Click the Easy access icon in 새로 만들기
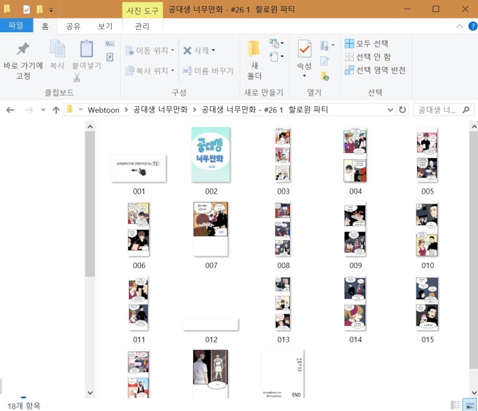The image size is (478, 411). [274, 57]
